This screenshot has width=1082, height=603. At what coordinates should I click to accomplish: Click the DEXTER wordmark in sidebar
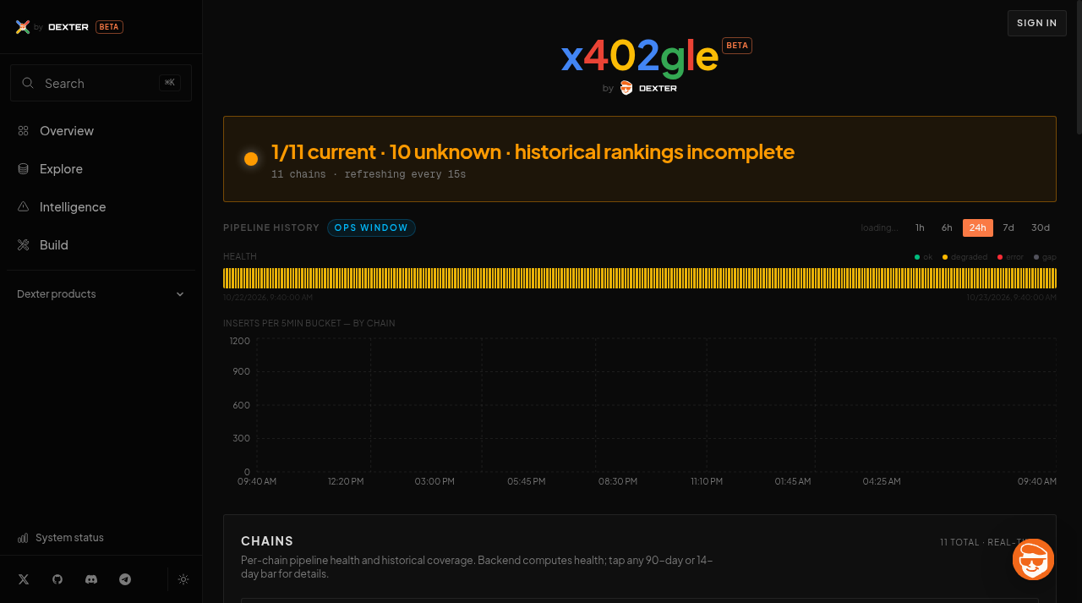click(68, 27)
